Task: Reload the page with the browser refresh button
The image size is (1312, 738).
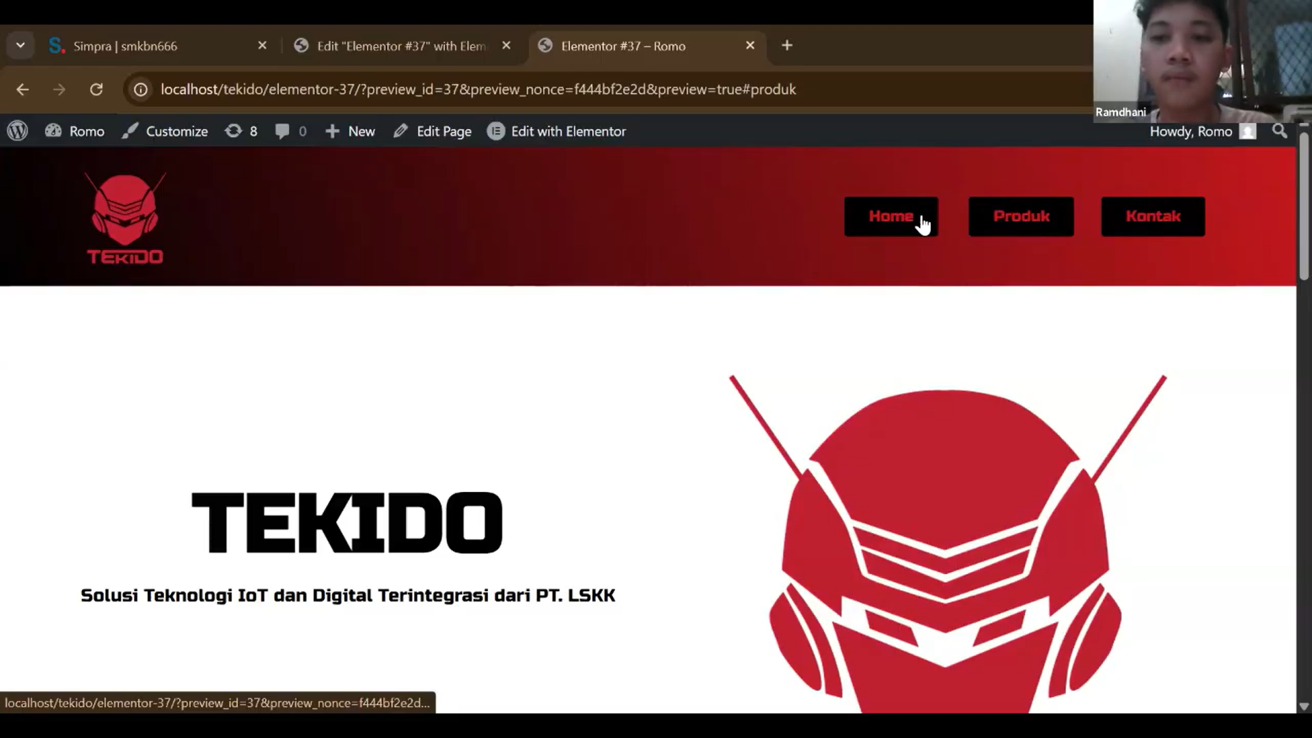Action: 96,90
